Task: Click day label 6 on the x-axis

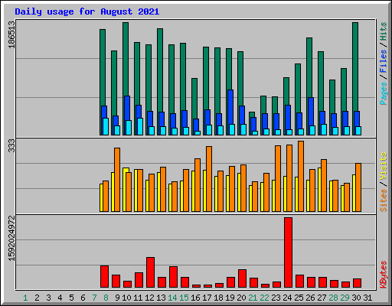Action: [83, 298]
